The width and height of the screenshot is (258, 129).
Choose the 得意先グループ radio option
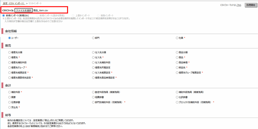pos(10,68)
